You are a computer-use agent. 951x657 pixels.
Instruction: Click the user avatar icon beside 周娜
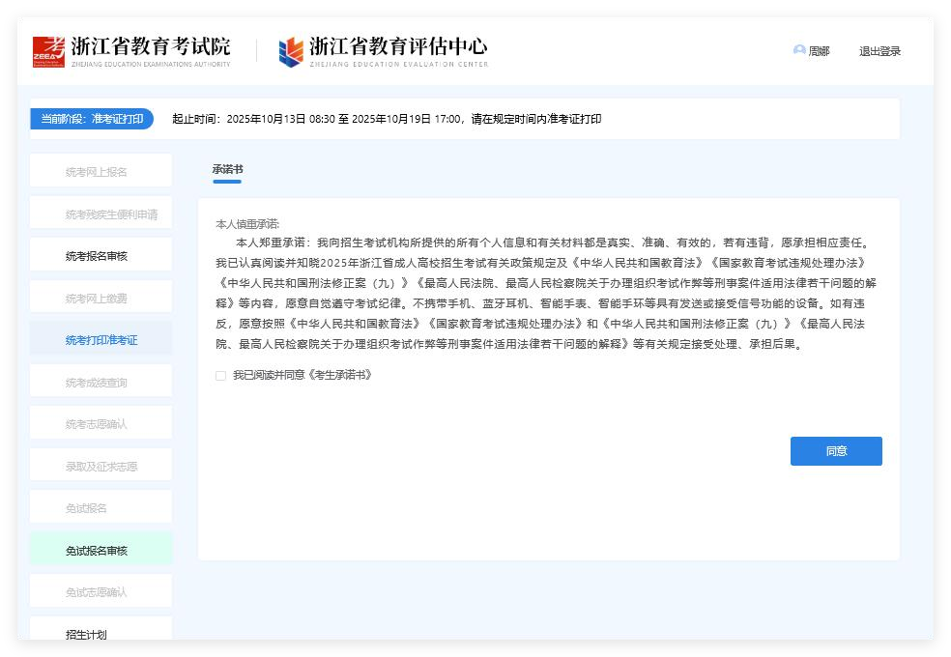click(798, 50)
